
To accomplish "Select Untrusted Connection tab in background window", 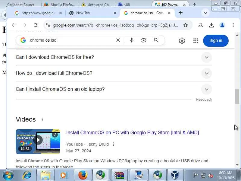I will point(97,5).
